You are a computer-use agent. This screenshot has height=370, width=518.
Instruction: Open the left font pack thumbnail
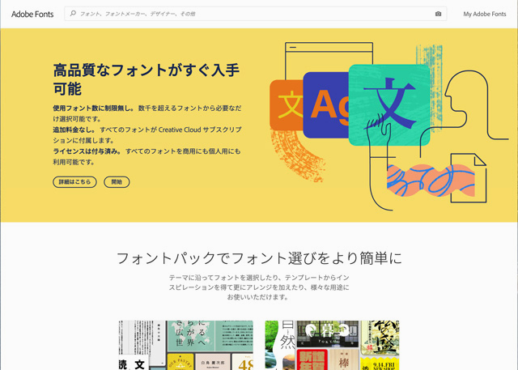pyautogui.click(x=186, y=345)
